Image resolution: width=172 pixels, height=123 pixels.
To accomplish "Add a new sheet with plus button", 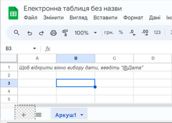I will pyautogui.click(x=24, y=115).
